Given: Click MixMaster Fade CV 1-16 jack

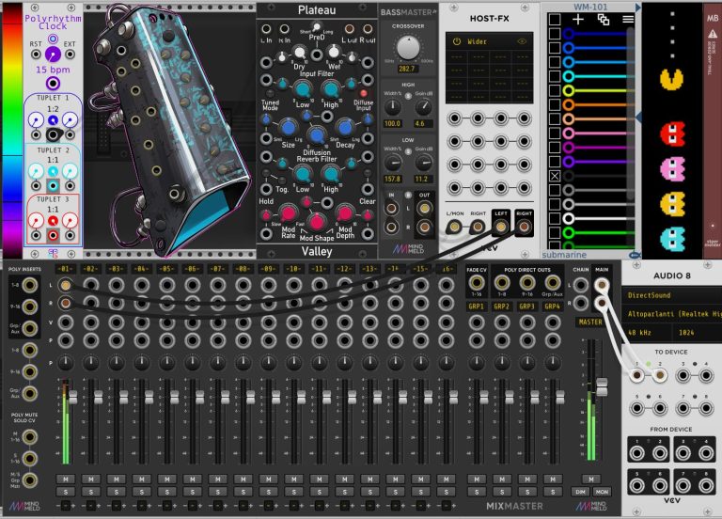Looking at the screenshot, I should click(476, 283).
